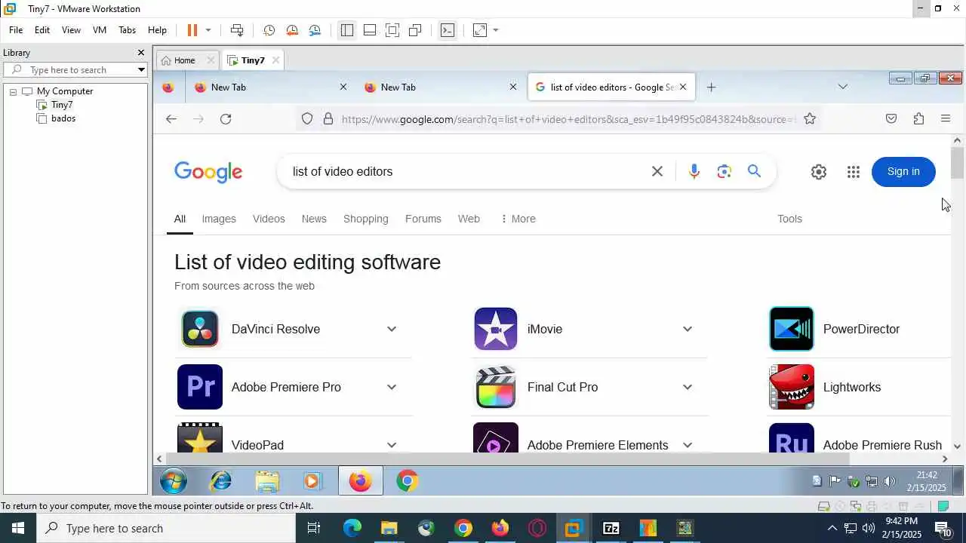Image resolution: width=966 pixels, height=543 pixels.
Task: Open the Firefox hamburger menu
Action: (946, 119)
